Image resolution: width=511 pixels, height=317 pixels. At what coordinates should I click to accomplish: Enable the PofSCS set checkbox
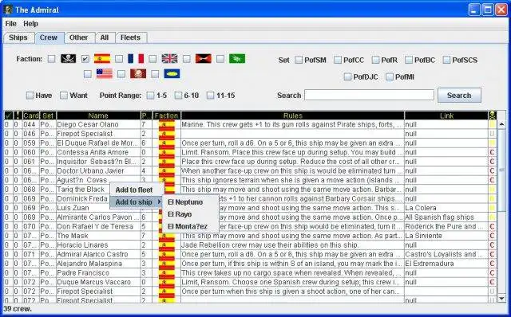[x=446, y=60]
